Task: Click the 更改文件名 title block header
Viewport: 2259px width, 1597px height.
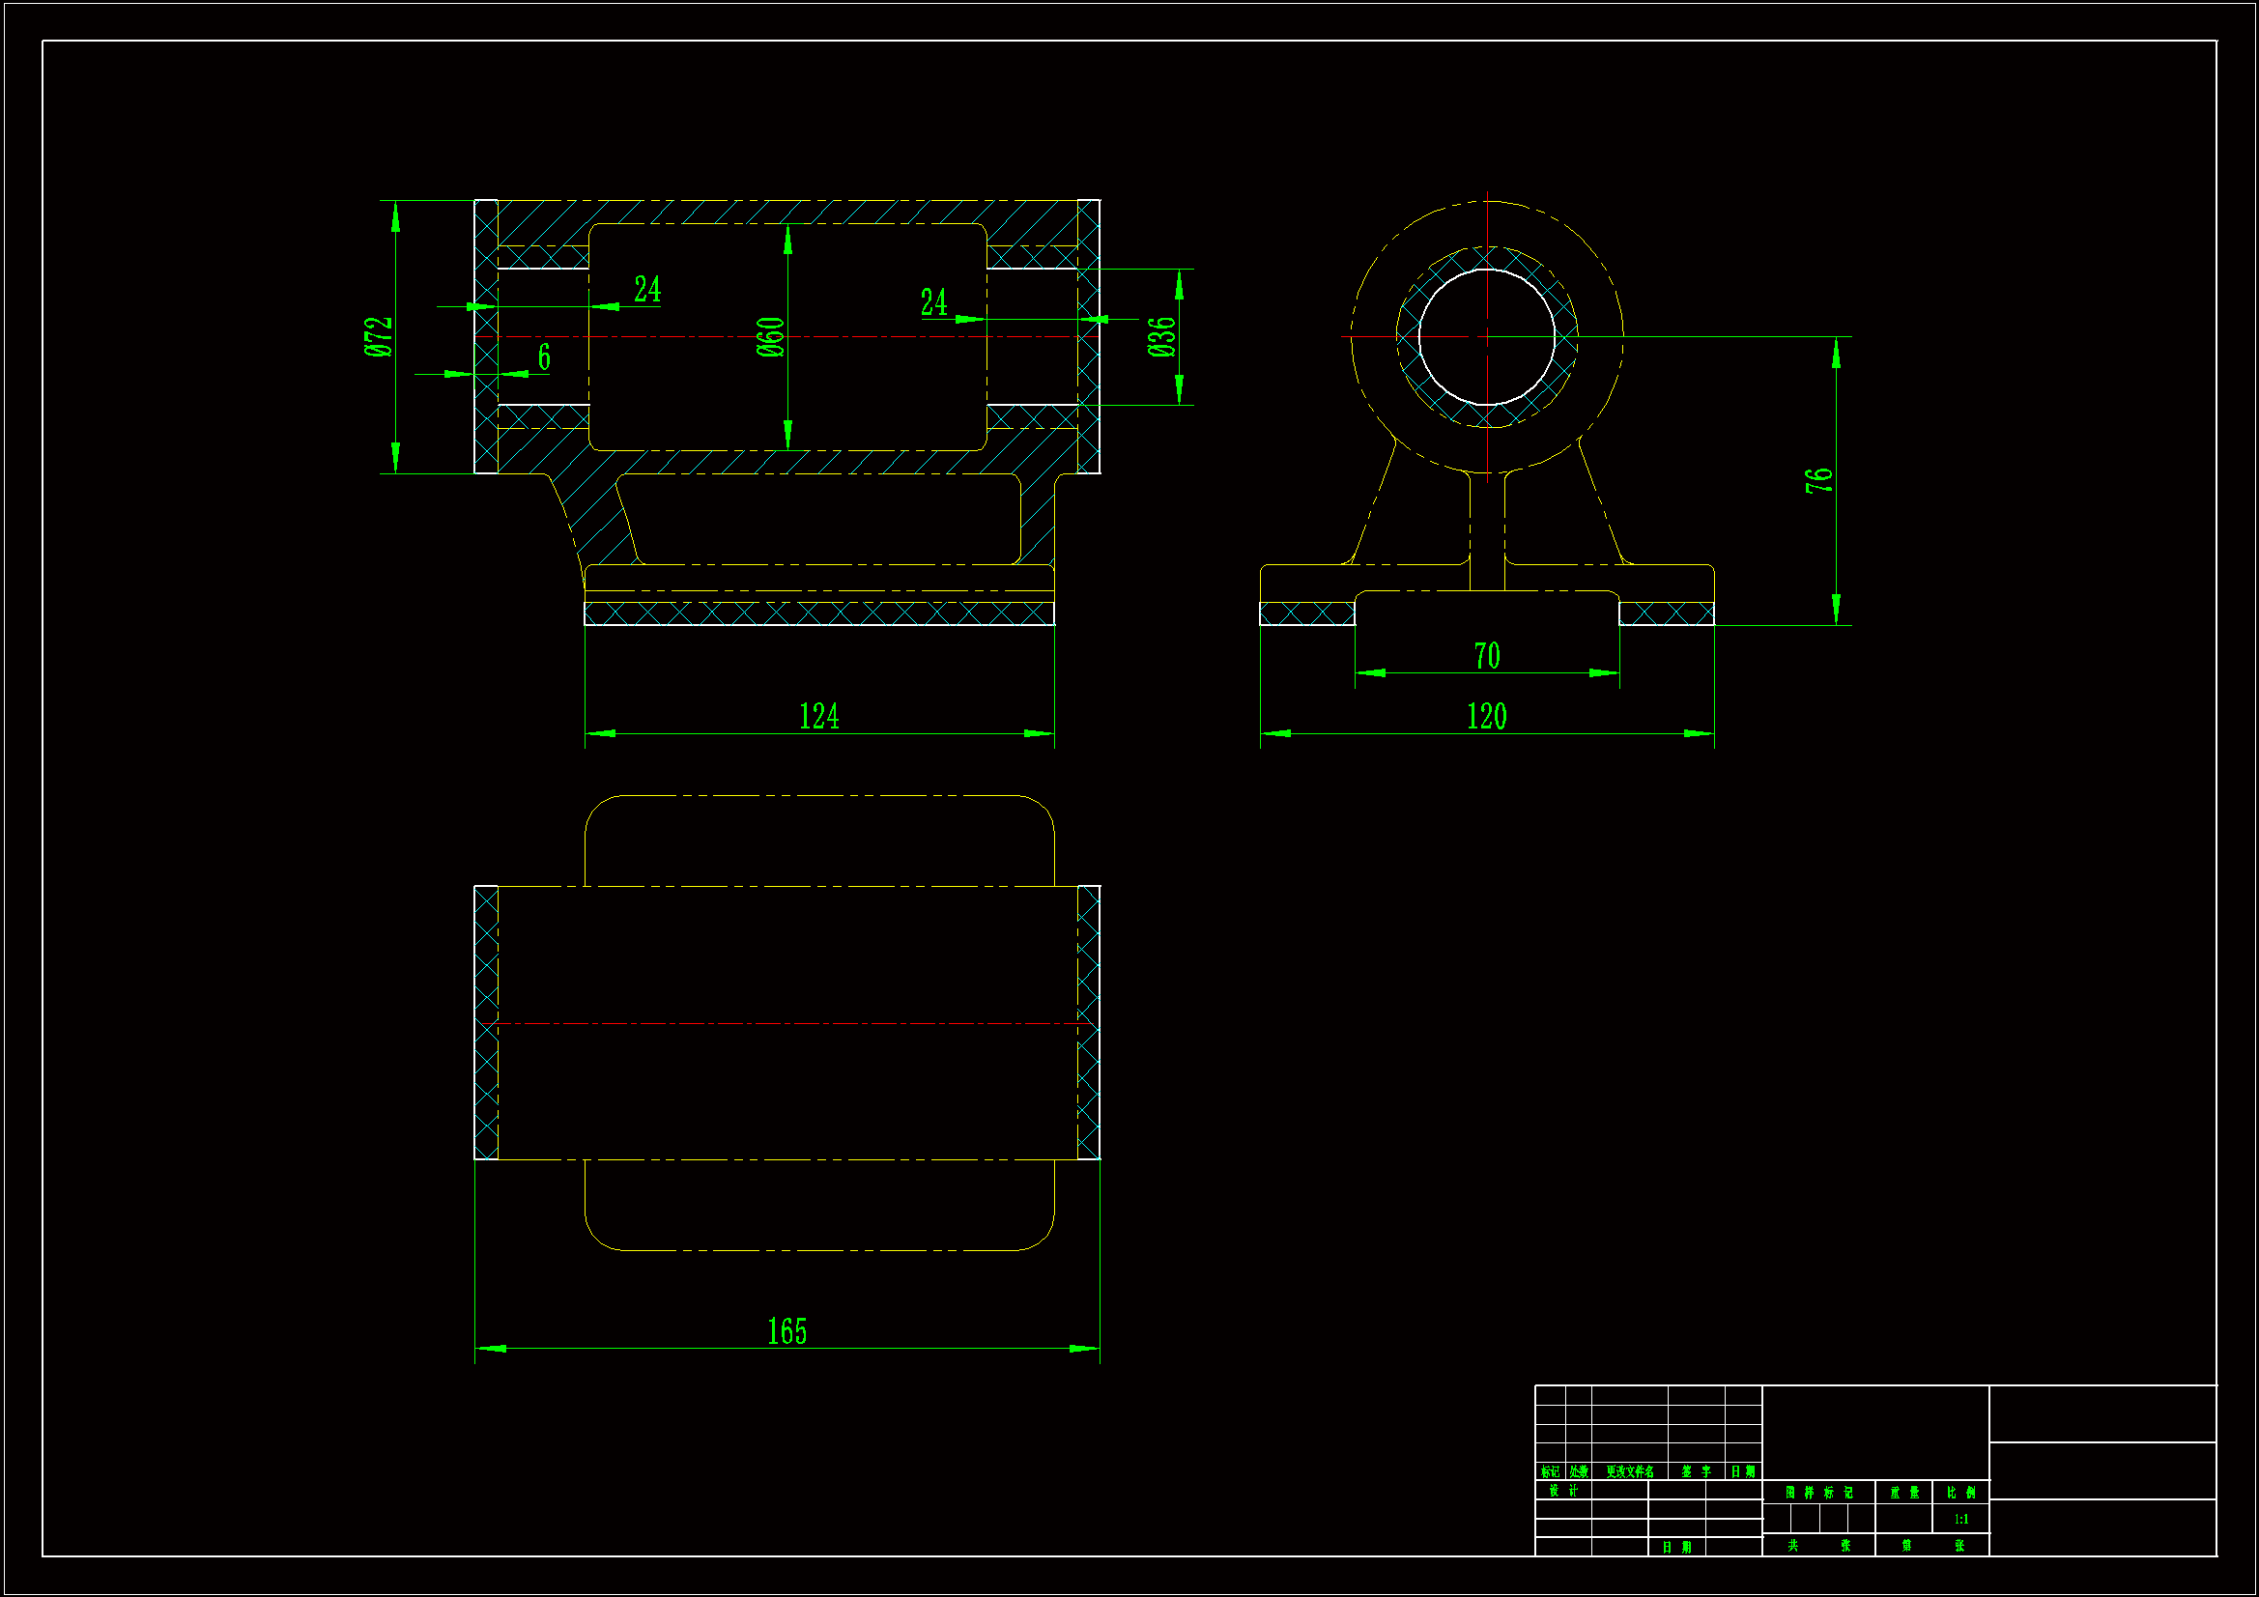Action: [1629, 1472]
